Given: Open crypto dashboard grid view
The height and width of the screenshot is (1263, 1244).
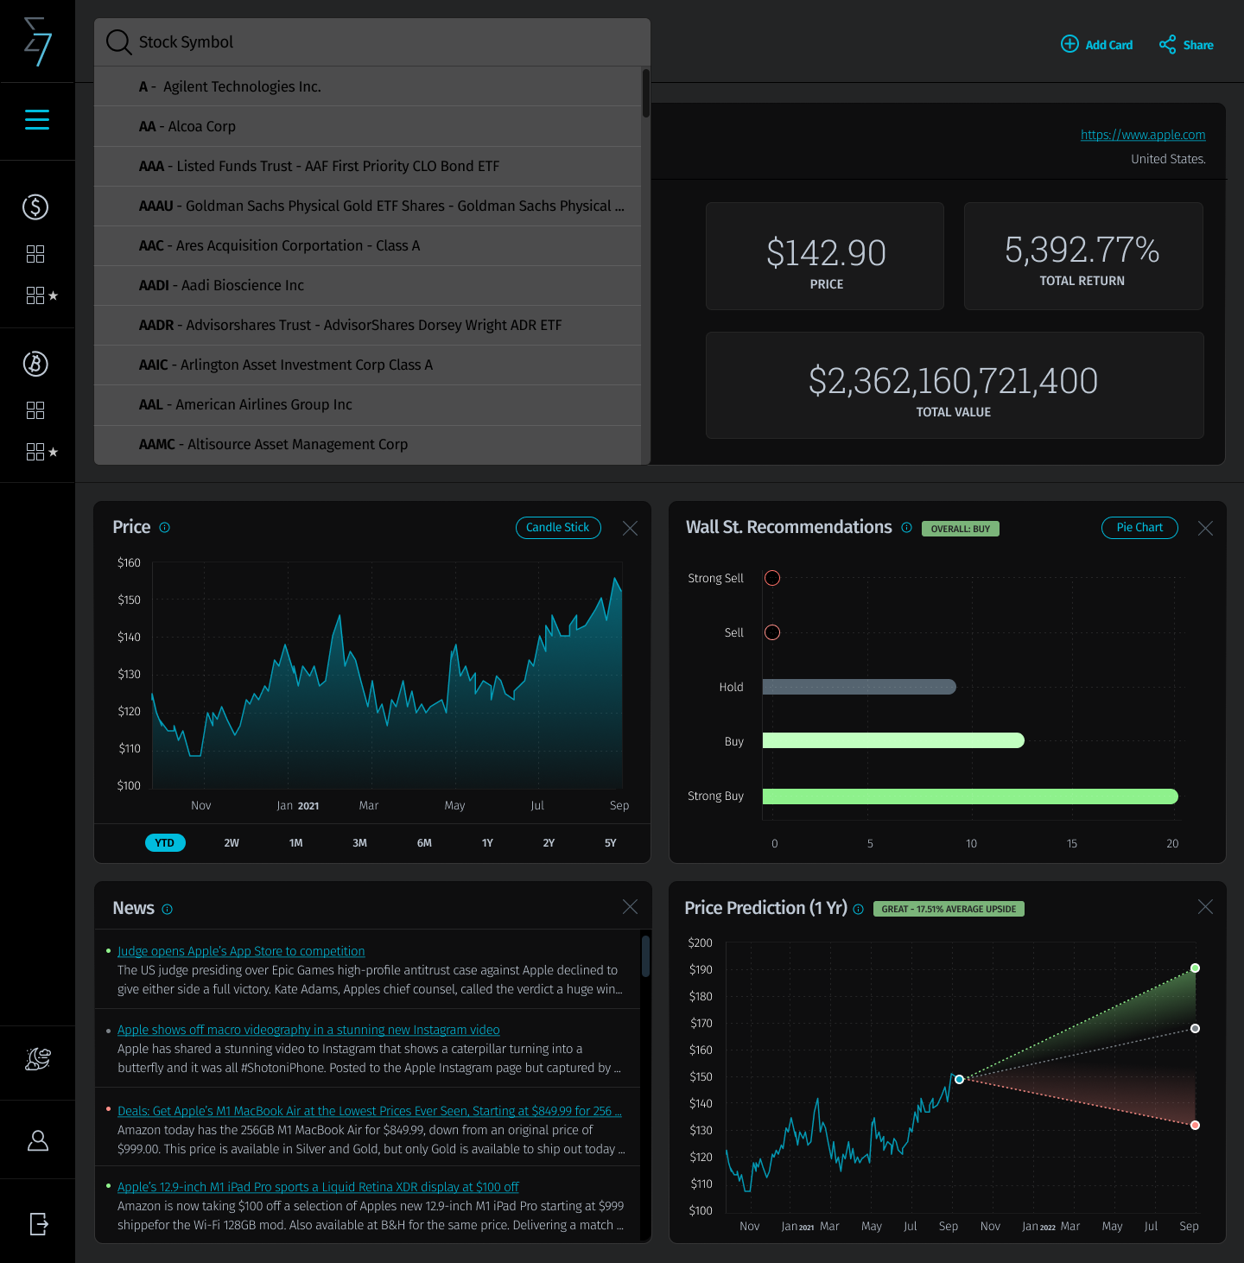Looking at the screenshot, I should [x=35, y=410].
